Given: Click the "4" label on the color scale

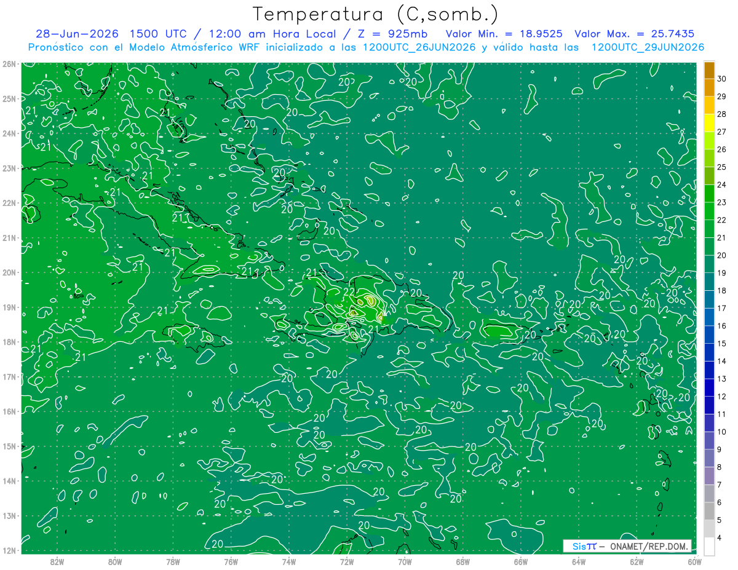Looking at the screenshot, I should coord(720,538).
